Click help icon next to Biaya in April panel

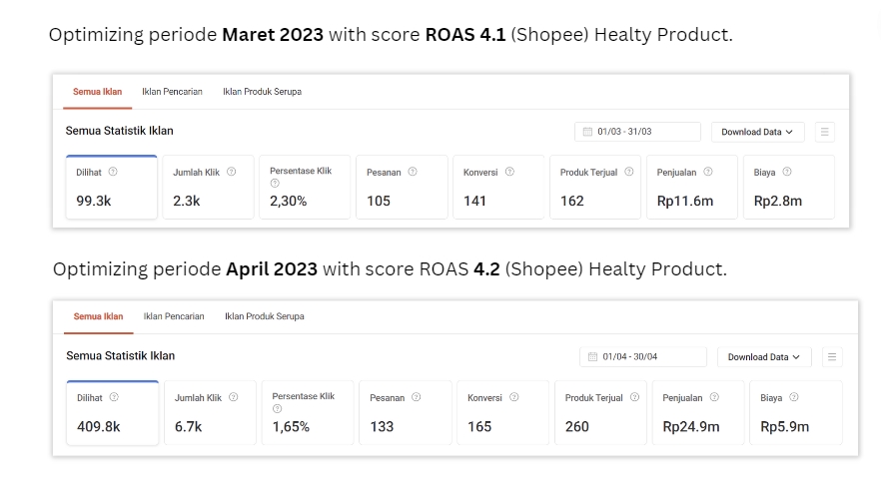[x=793, y=397]
